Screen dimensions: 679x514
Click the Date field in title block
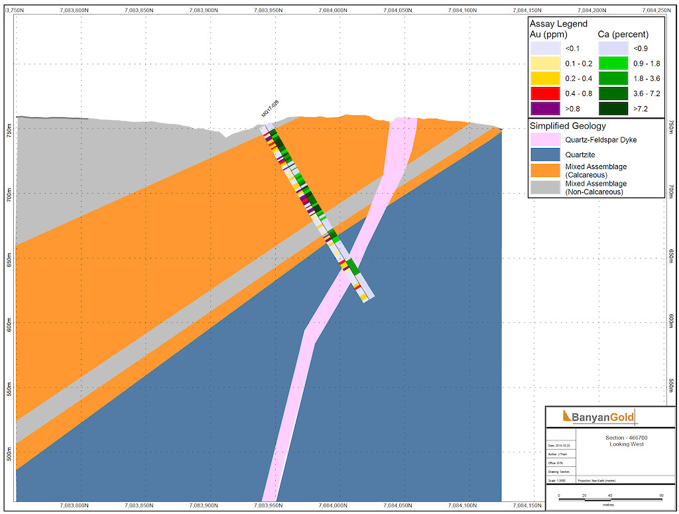[560, 445]
